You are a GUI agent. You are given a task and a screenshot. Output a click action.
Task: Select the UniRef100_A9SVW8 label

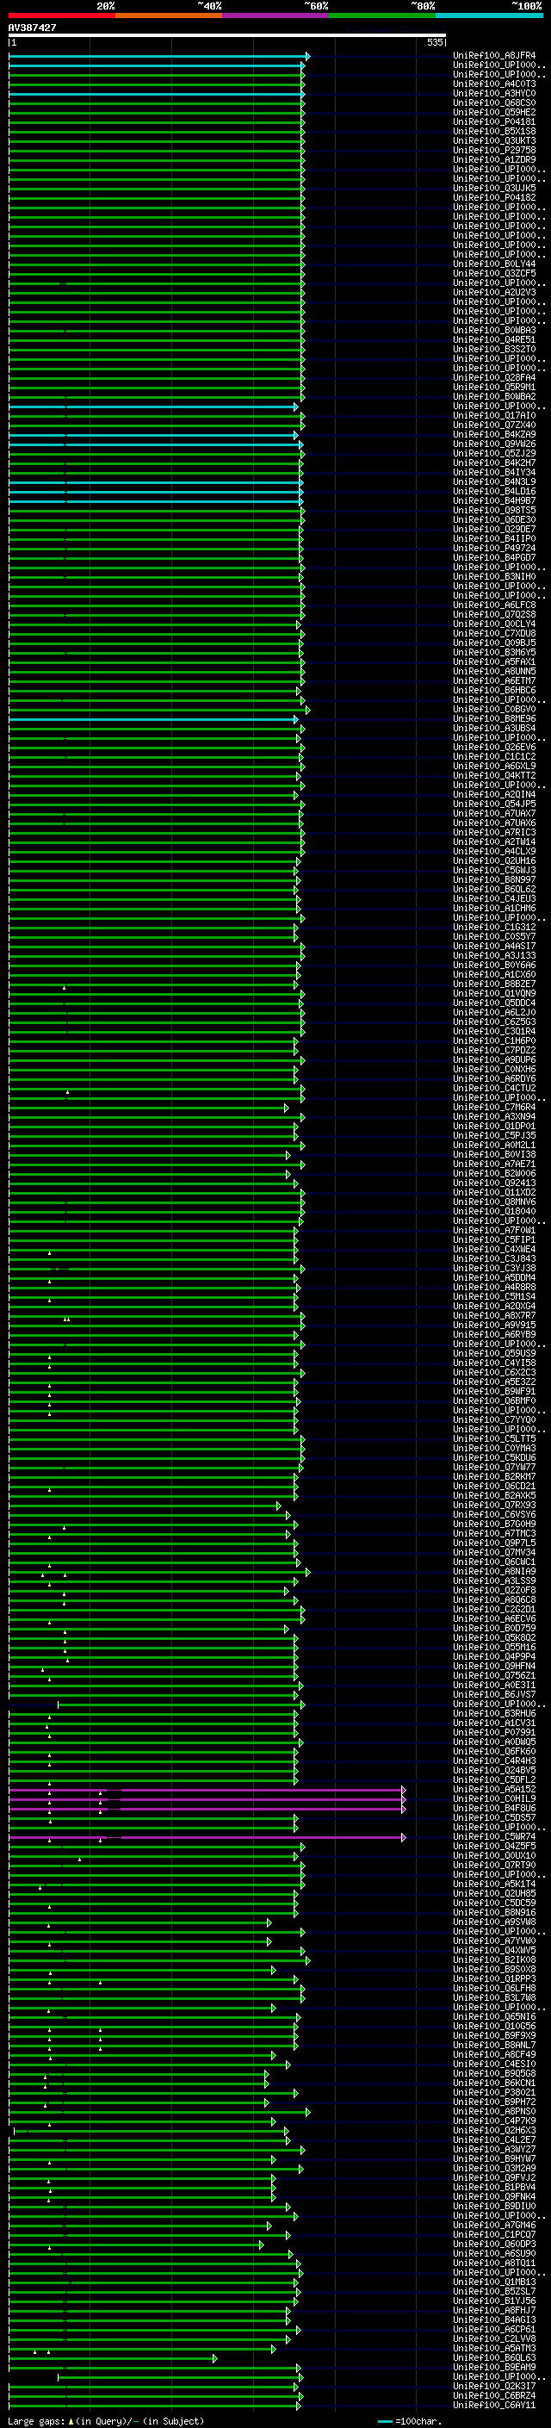(x=494, y=1921)
